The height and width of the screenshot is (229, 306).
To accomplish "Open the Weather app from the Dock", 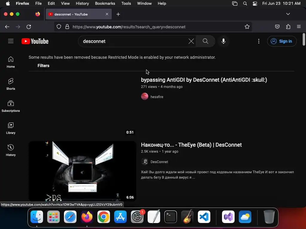I will 245,217.
